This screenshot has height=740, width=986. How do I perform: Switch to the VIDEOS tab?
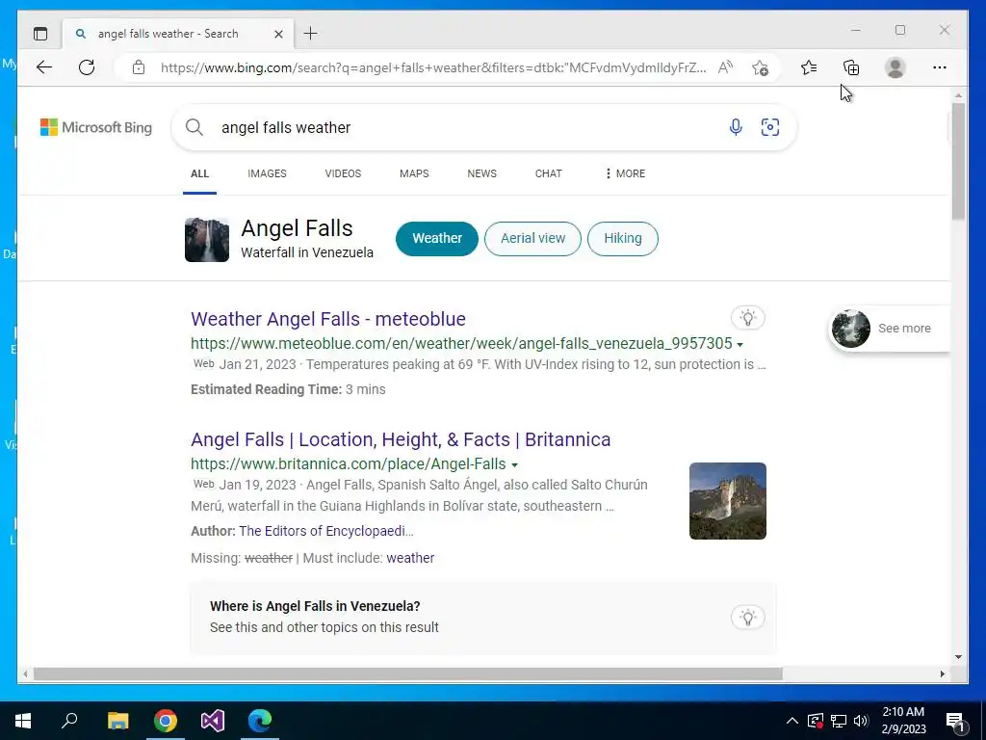point(343,173)
